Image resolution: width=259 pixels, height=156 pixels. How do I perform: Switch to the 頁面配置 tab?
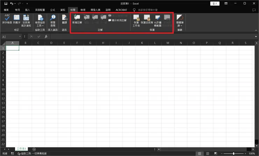(x=40, y=10)
